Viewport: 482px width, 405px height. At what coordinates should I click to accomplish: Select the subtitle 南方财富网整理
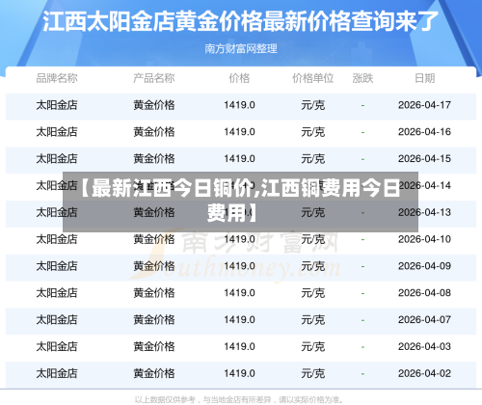coord(241,49)
